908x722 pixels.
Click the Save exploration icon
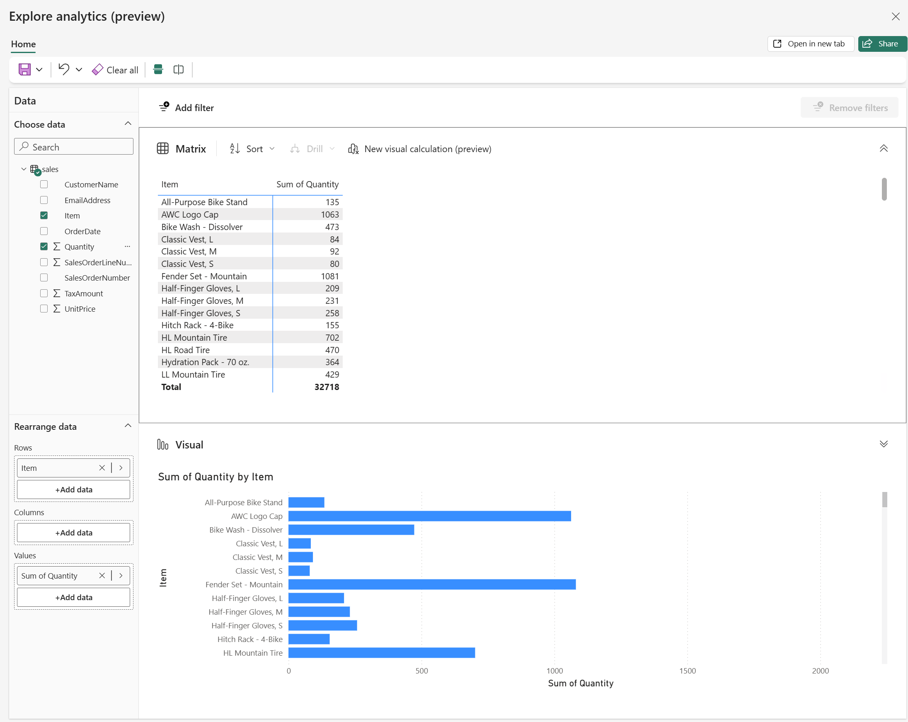click(25, 70)
